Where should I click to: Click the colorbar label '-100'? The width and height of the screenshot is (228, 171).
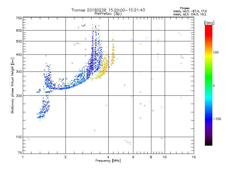pos(217,119)
